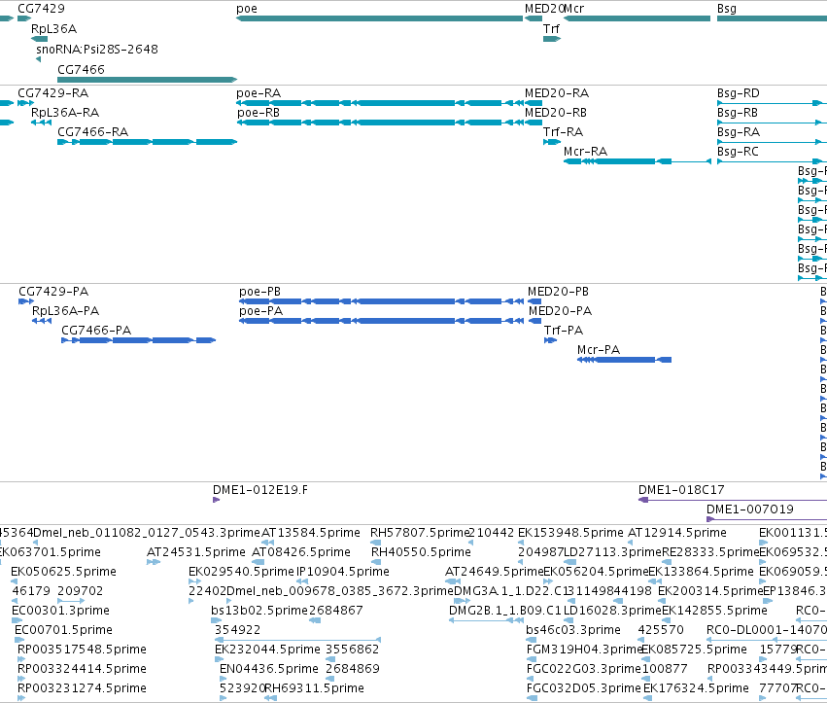
Task: Select EST AT12914.5prime
Action: [676, 533]
